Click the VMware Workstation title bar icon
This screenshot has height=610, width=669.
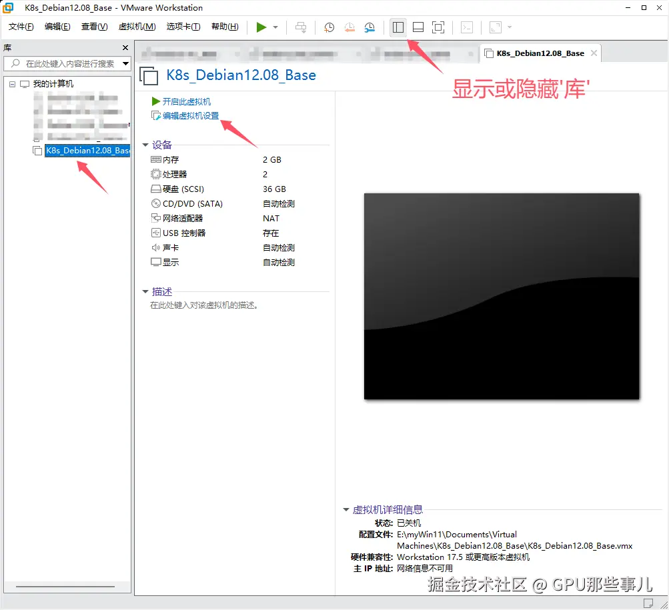pos(8,8)
